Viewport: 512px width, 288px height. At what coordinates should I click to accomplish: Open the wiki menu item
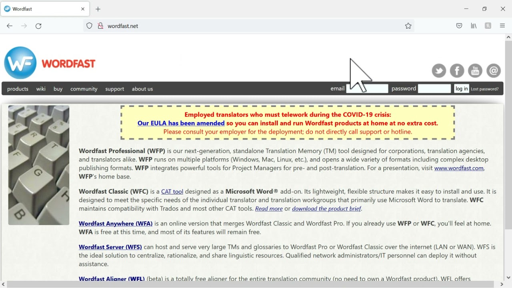click(x=41, y=89)
